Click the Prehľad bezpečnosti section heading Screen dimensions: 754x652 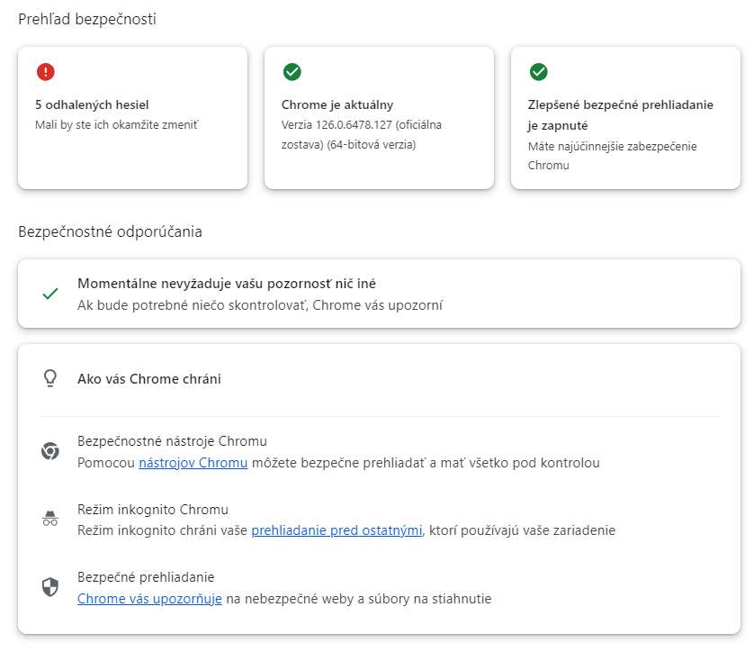tap(87, 19)
